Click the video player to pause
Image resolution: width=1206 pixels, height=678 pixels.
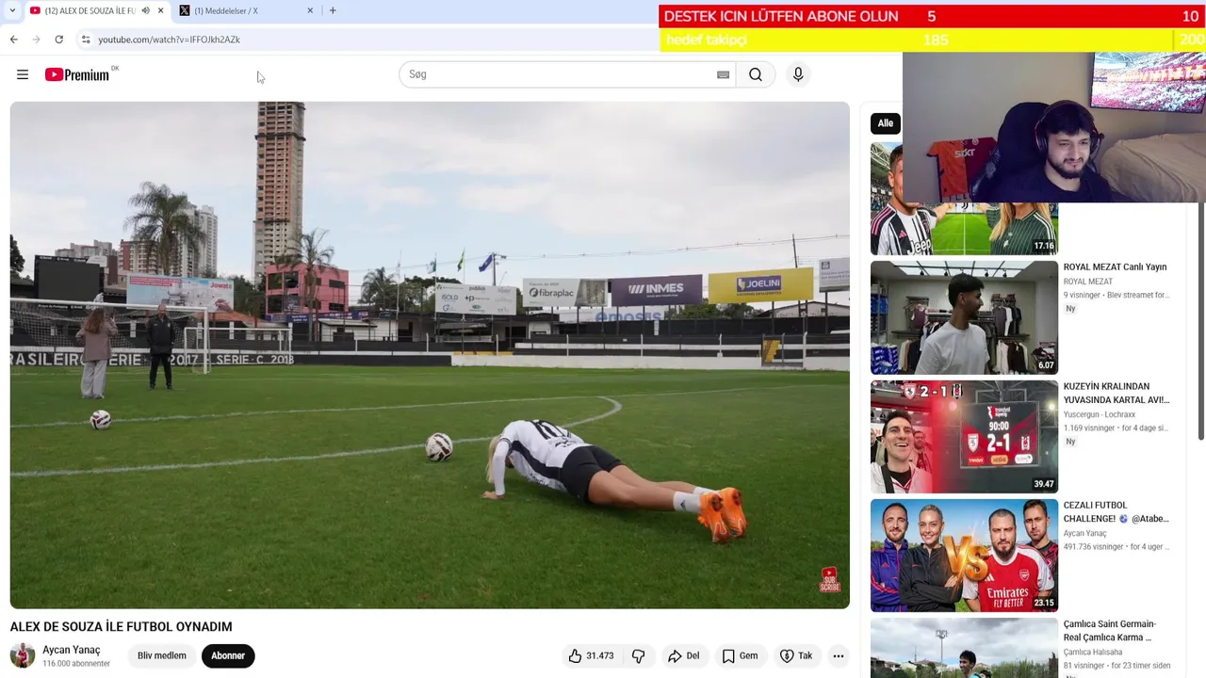click(430, 355)
